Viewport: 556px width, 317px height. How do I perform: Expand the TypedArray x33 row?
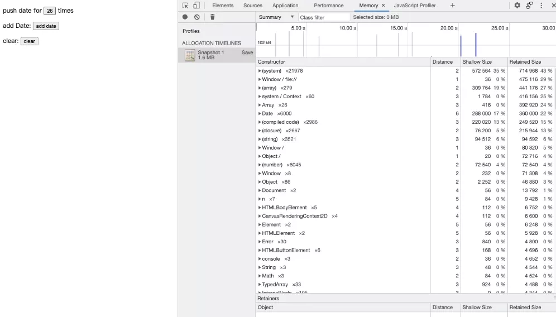pos(260,285)
